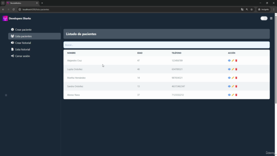Viewport: 277px width, 156px height.
Task: Click the Buscar search field
Action: tap(167, 45)
